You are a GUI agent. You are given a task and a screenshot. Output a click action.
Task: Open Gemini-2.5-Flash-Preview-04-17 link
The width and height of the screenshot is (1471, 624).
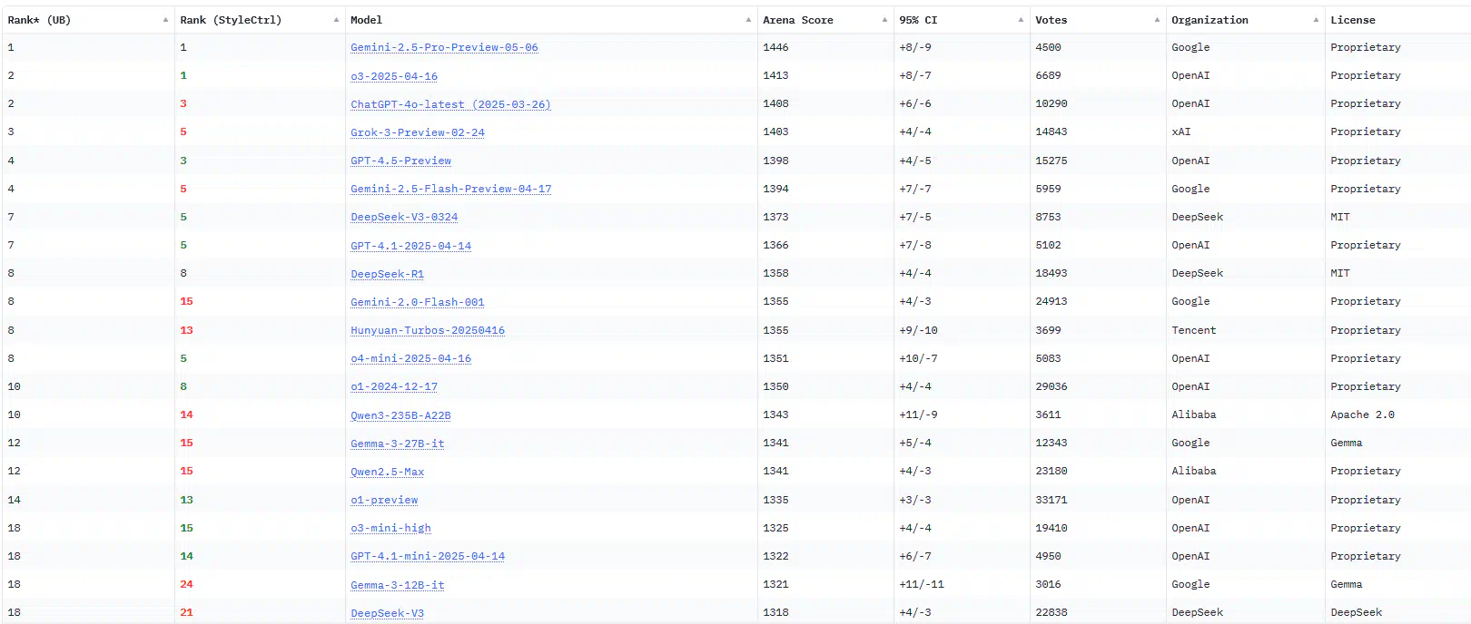(x=451, y=189)
